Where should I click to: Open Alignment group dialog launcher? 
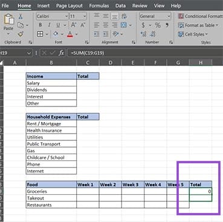coord(134,42)
